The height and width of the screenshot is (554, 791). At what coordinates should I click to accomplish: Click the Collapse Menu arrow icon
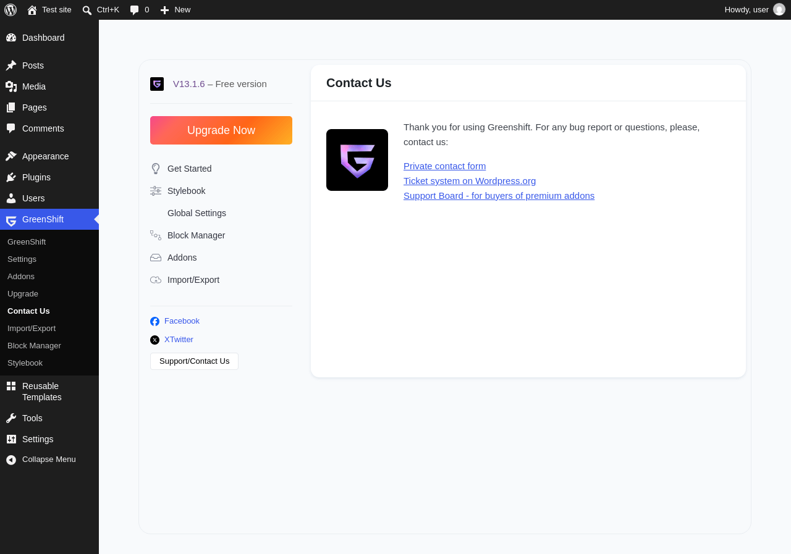(11, 460)
